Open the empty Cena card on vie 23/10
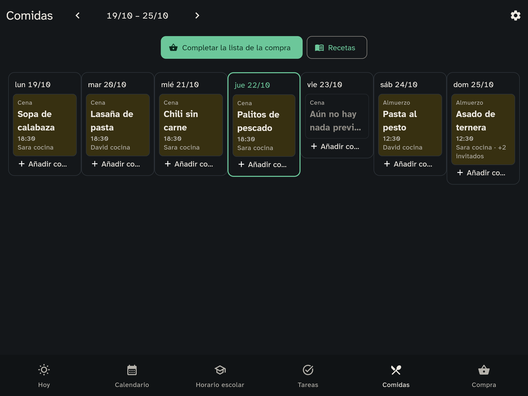Screen dimensions: 528x396 click(x=337, y=116)
